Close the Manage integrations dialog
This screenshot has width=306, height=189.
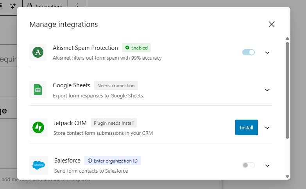272,24
